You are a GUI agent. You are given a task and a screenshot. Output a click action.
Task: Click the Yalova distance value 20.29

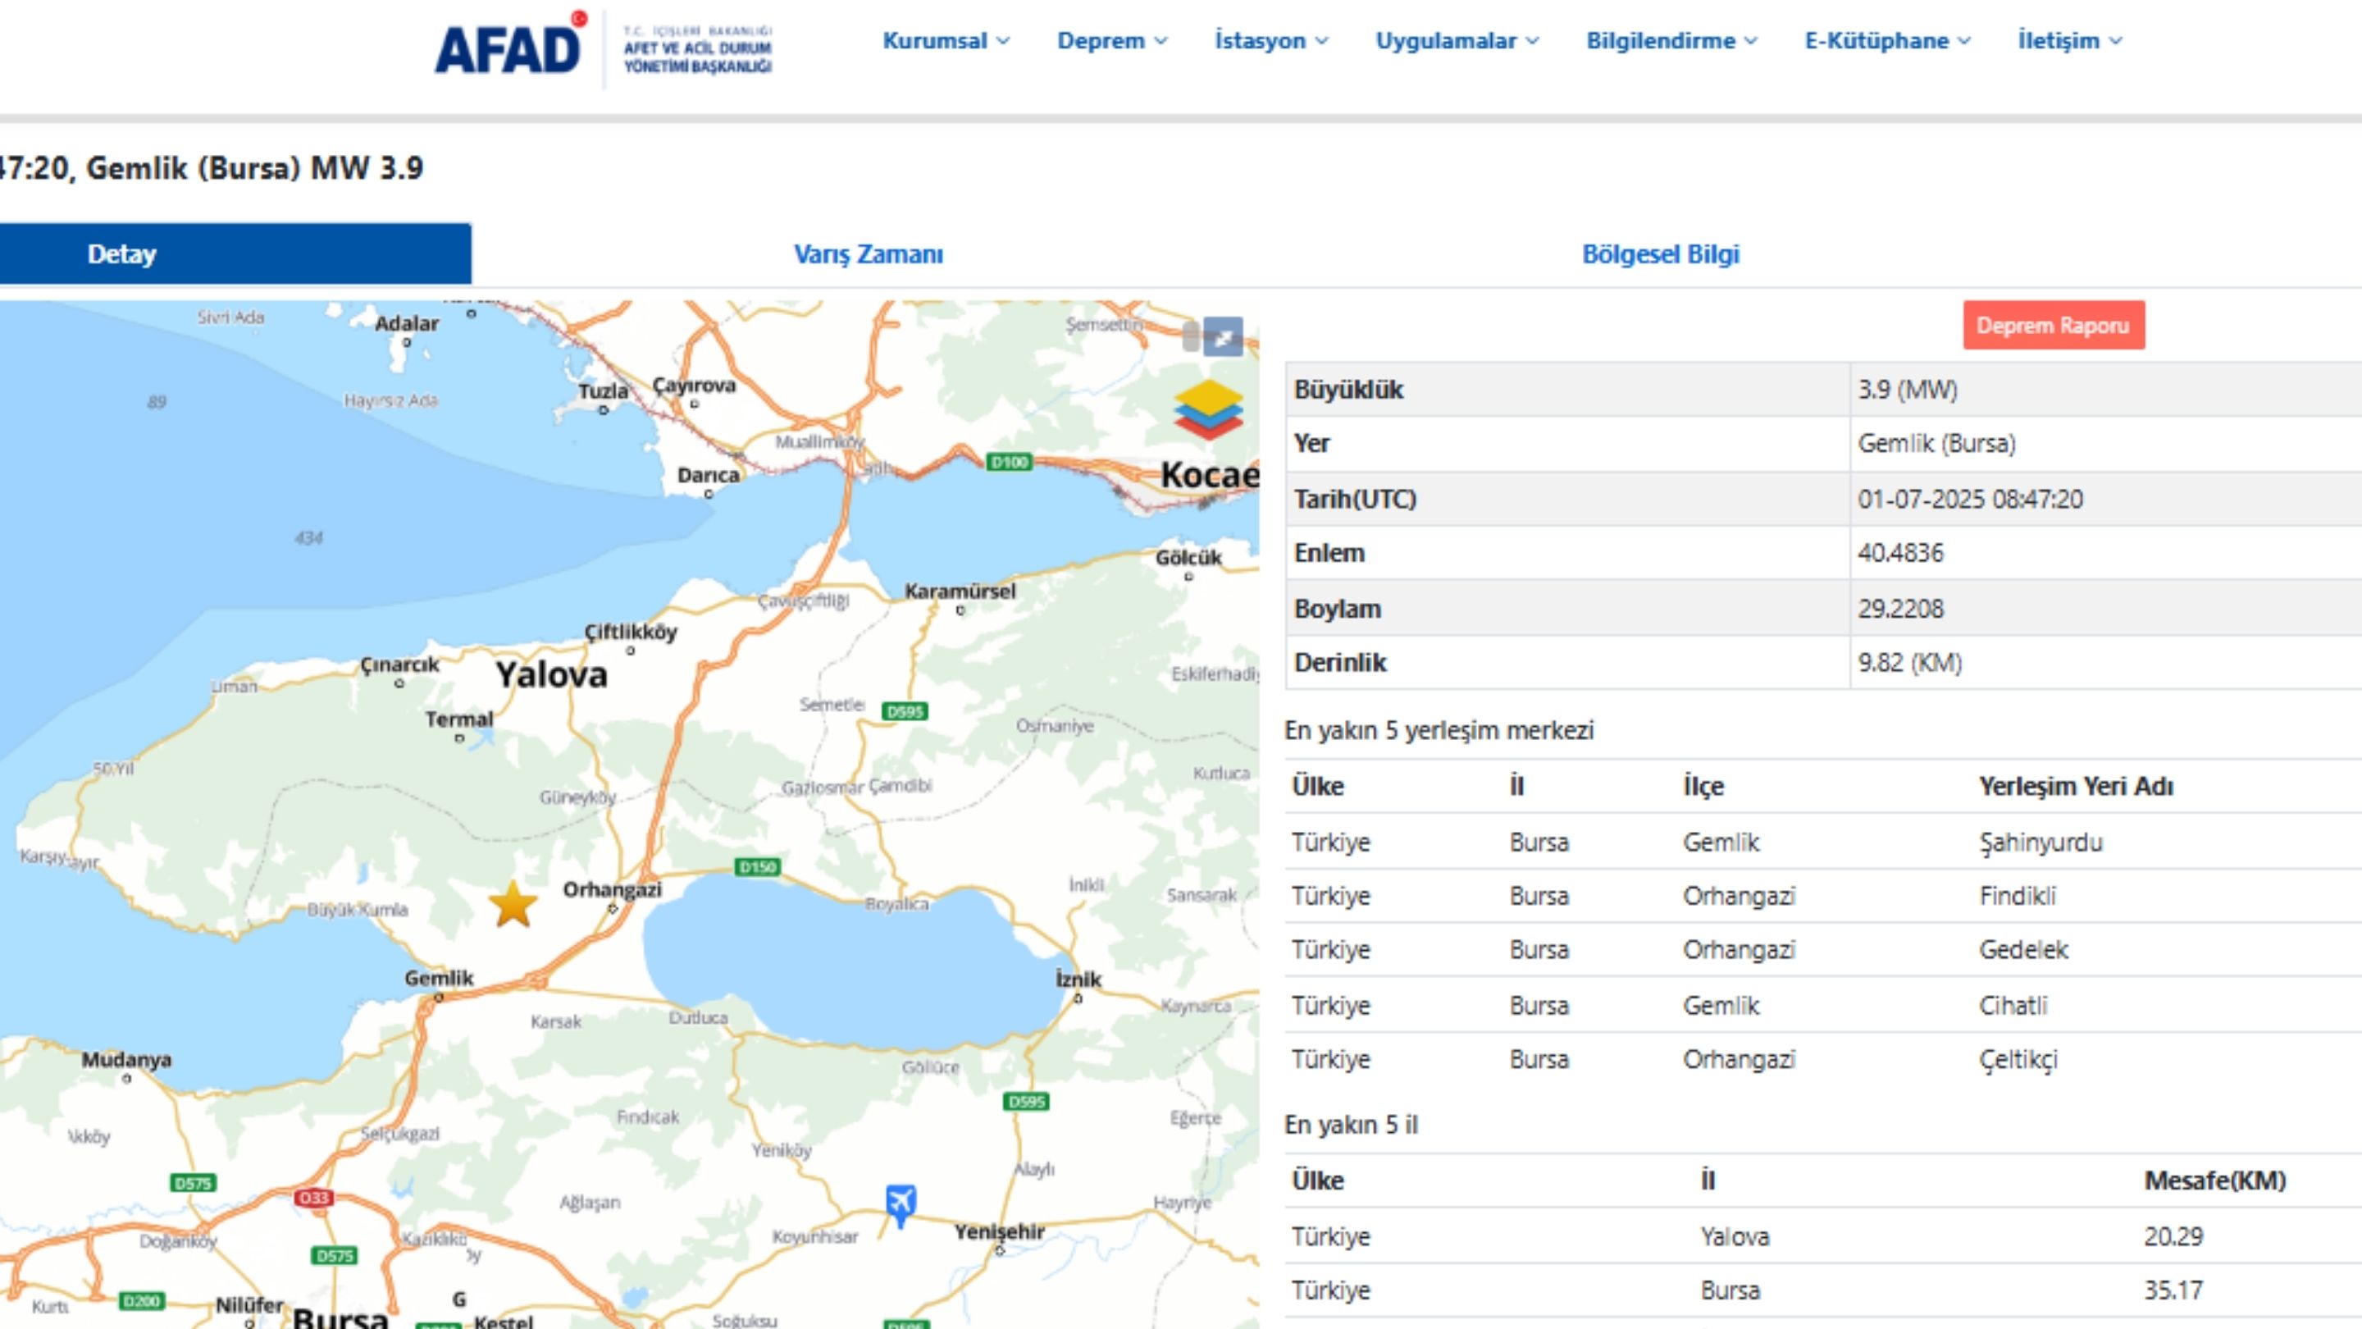(2173, 1236)
